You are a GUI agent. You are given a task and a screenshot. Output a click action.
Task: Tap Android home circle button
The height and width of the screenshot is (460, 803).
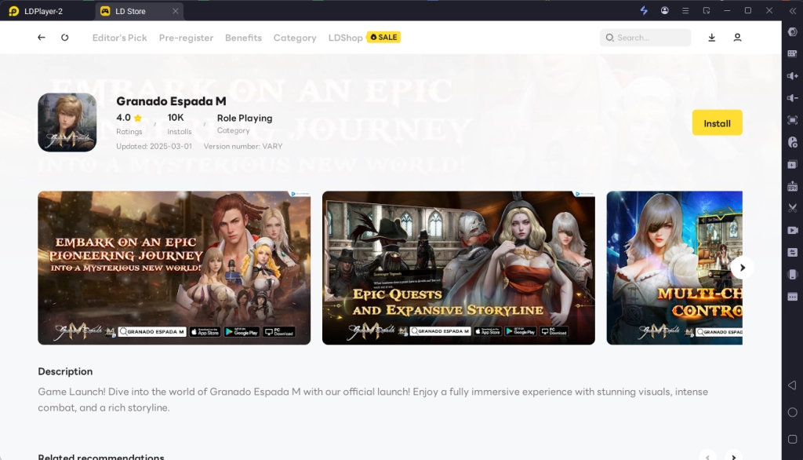793,412
